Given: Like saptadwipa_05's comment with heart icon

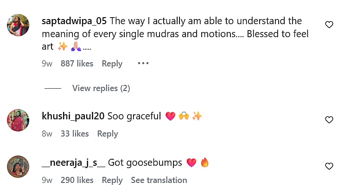Looking at the screenshot, I should click(x=329, y=25).
